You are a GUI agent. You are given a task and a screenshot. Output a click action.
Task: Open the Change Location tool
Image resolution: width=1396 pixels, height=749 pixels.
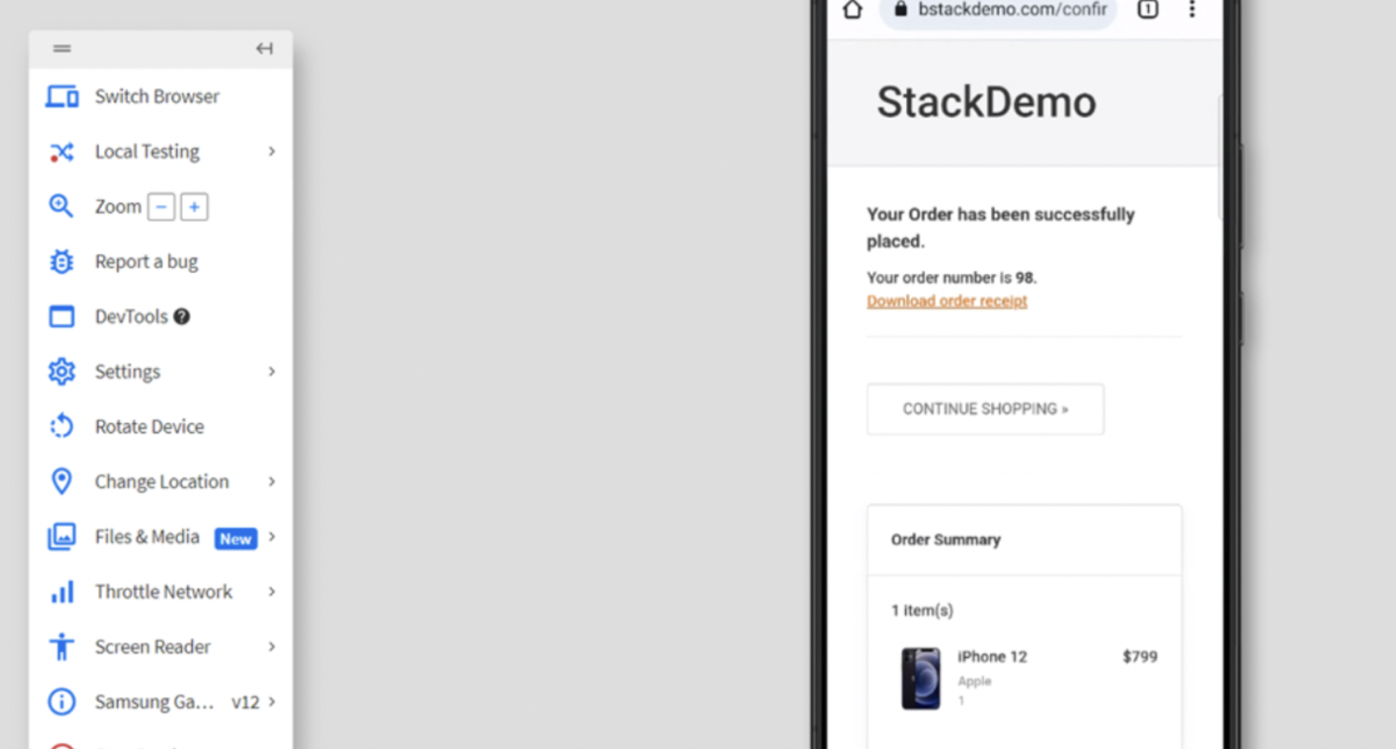tap(160, 481)
